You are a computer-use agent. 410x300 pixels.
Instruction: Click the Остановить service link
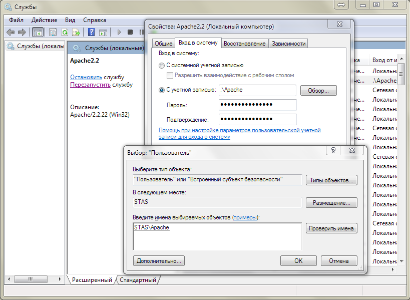coord(86,77)
